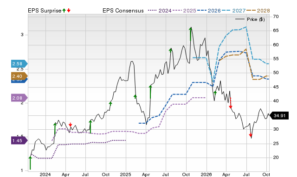
Task: Click the 55 price axis label
Action: 276,59
